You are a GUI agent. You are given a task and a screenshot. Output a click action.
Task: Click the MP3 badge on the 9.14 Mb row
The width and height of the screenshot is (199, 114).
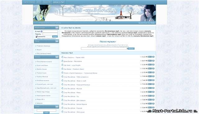click(150, 88)
